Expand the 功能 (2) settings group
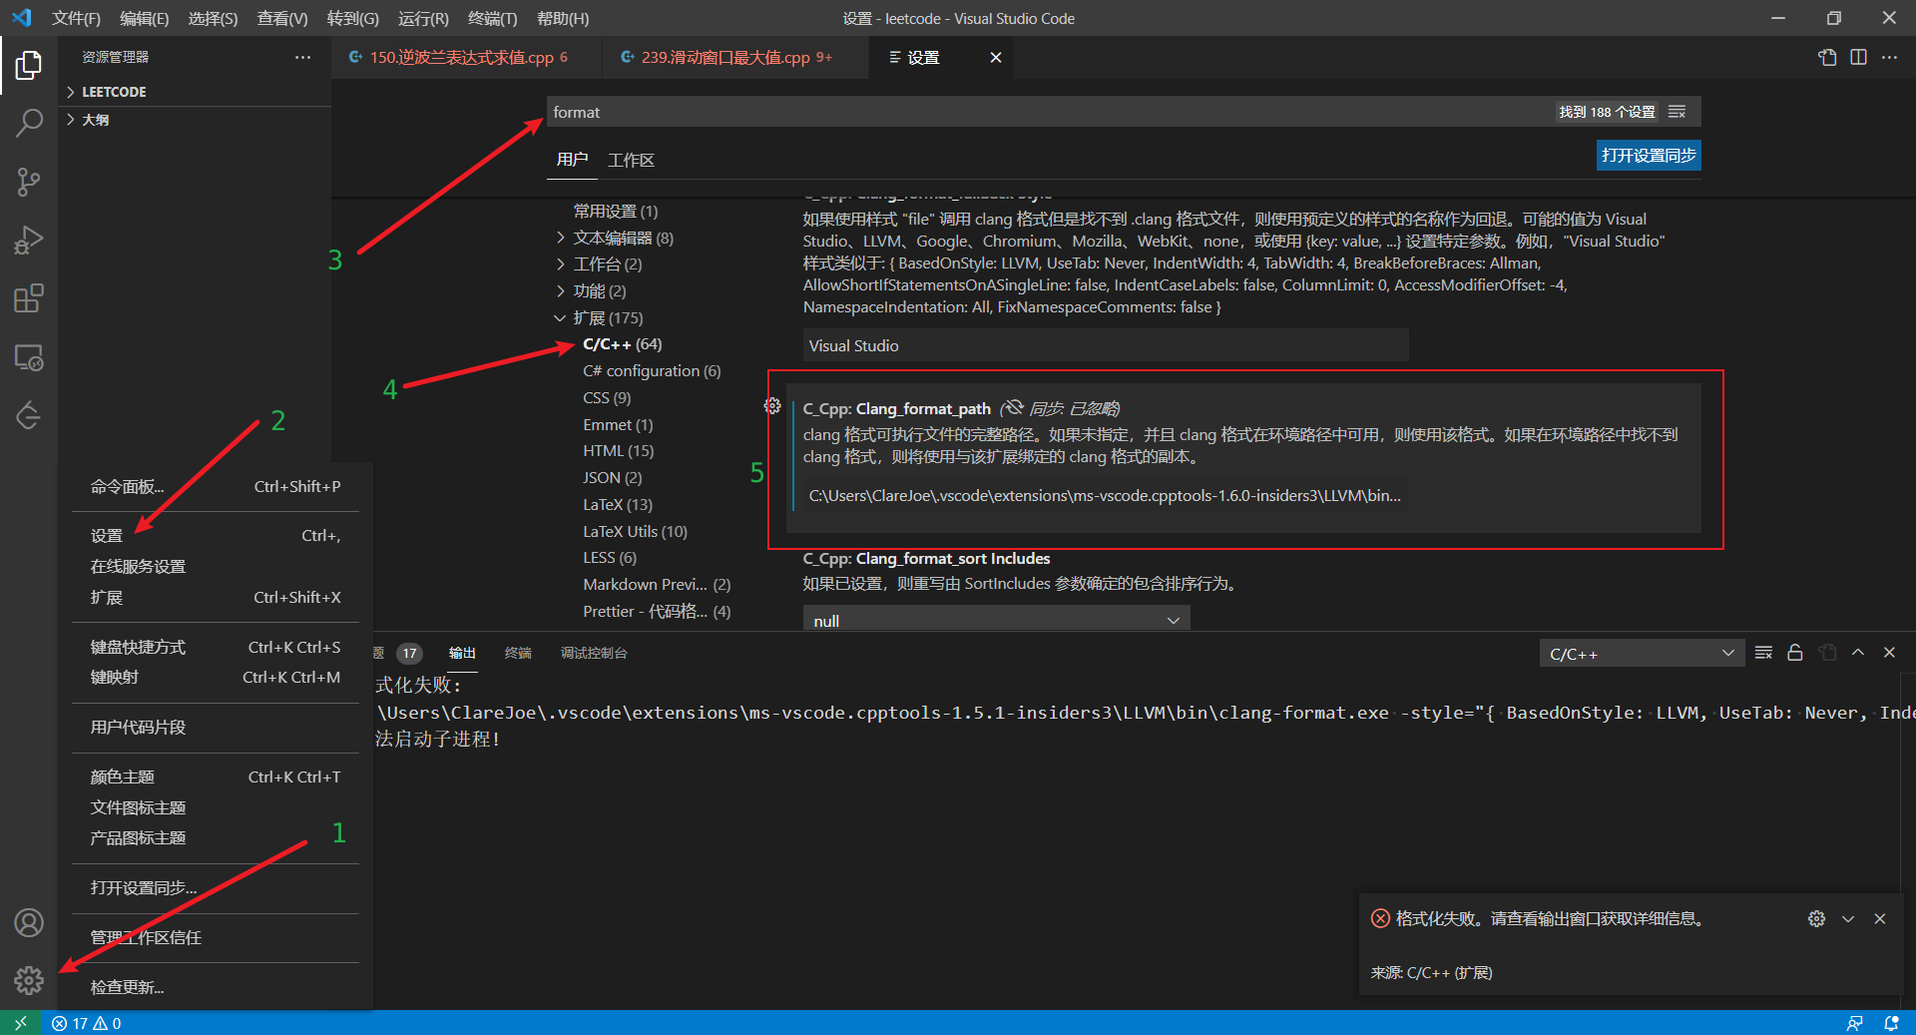This screenshot has width=1916, height=1035. (591, 291)
